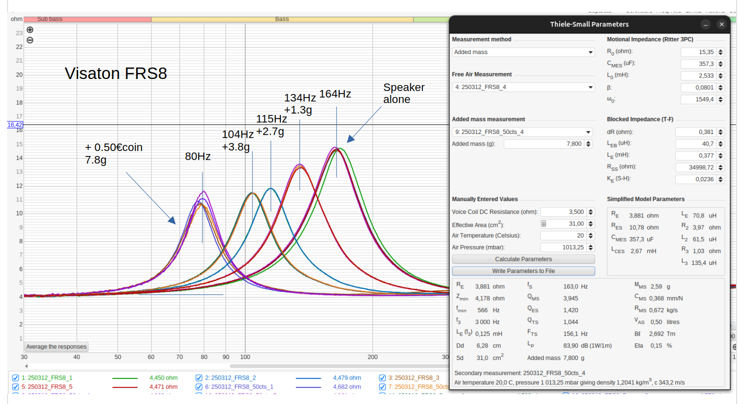Click the KE (S-H) value field
This screenshot has width=745, height=404.
pyautogui.click(x=695, y=179)
